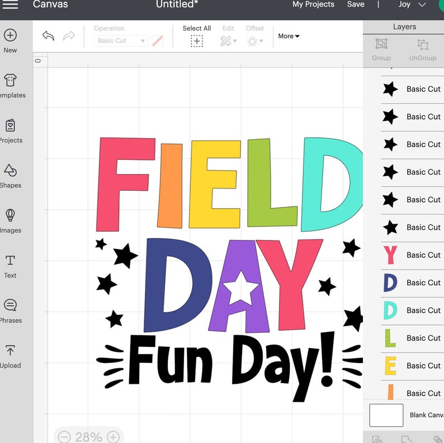Click the operation color swatch

coord(158,41)
